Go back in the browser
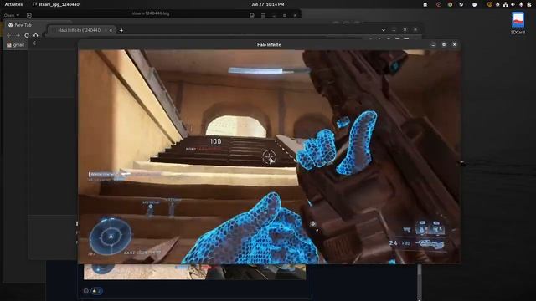The width and height of the screenshot is (536, 301). pyautogui.click(x=9, y=35)
